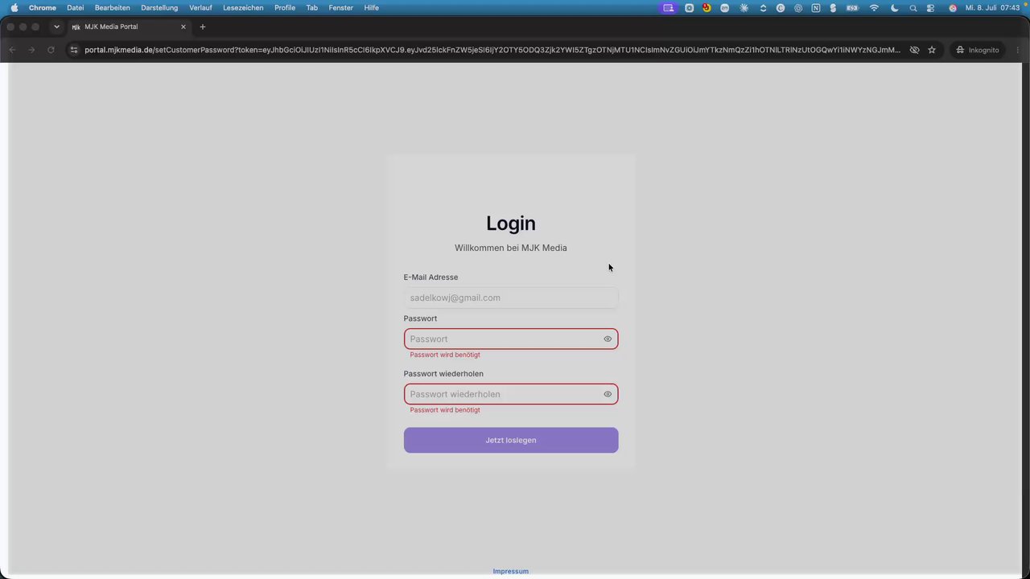Viewport: 1030px width, 579px height.
Task: Open the Darstellung menu
Action: click(159, 8)
